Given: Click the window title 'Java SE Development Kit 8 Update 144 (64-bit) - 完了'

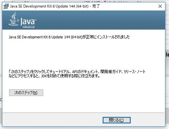Looking at the screenshot, I should (55, 6).
